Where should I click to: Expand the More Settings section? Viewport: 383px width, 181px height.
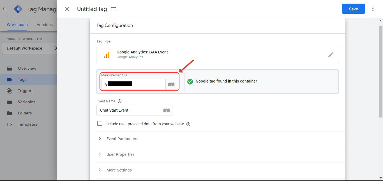point(221,170)
